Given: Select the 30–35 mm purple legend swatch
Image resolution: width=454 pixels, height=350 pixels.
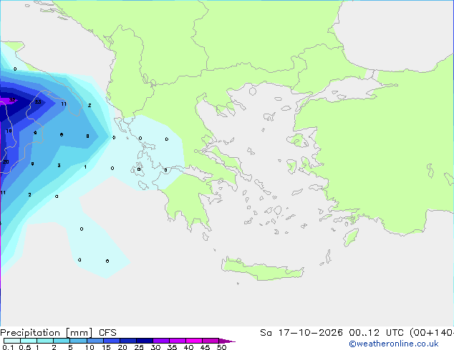Looking at the screenshot, I should point(161,341).
